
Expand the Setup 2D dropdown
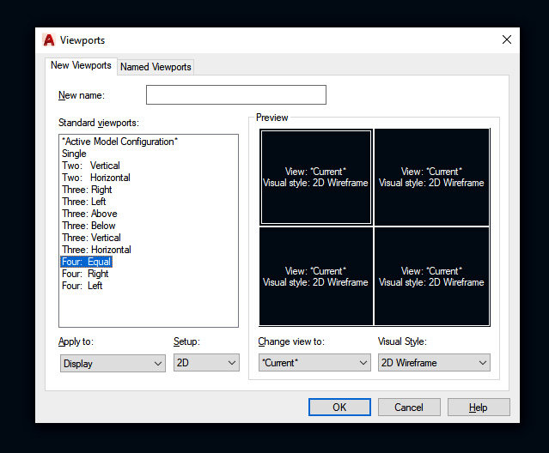[206, 364]
